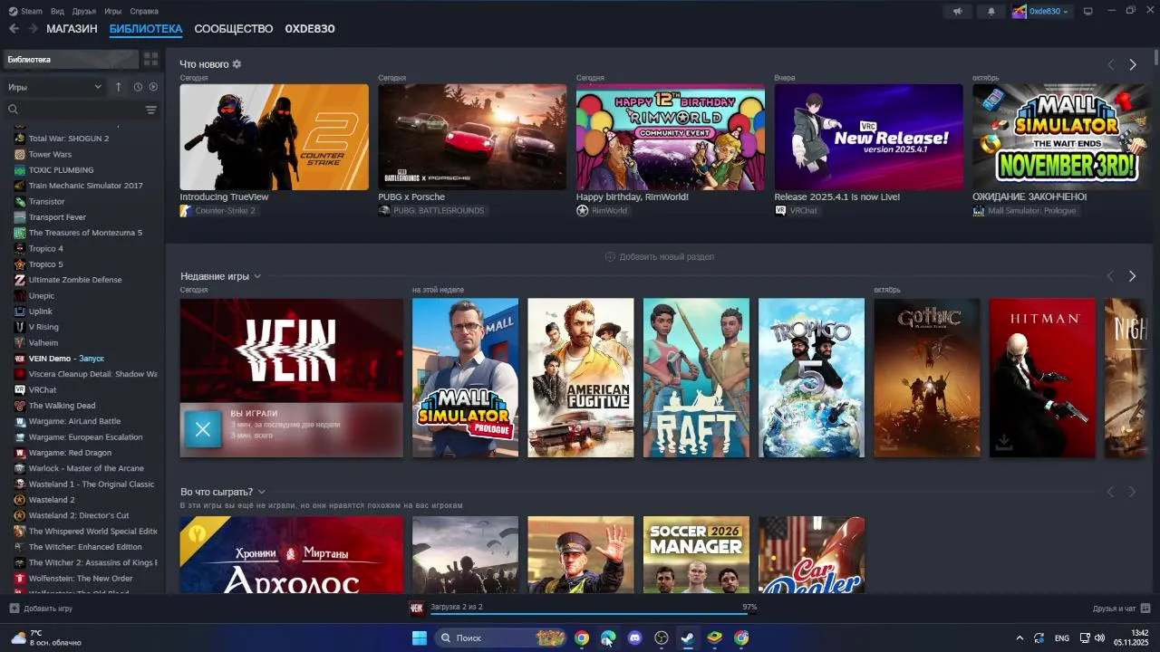Image resolution: width=1160 pixels, height=652 pixels.
Task: Open the 0XDE830 profile tab
Action: pyautogui.click(x=310, y=29)
